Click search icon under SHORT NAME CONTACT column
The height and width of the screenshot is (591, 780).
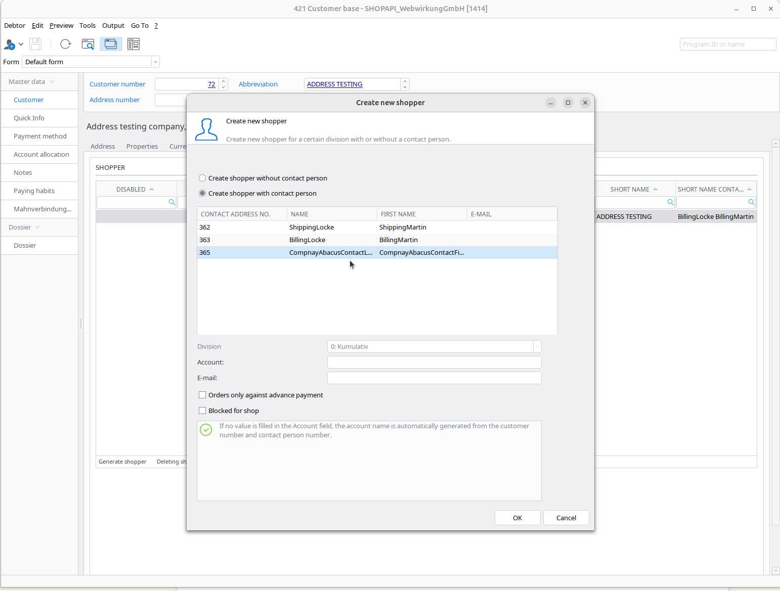click(751, 202)
